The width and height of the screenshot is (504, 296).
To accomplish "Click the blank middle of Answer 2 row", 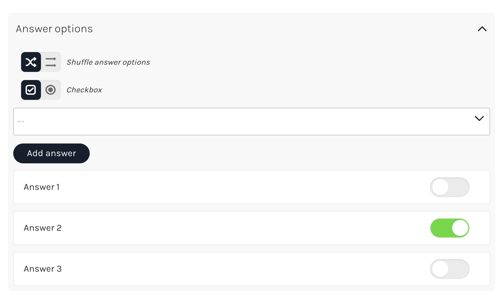I will coord(245,228).
